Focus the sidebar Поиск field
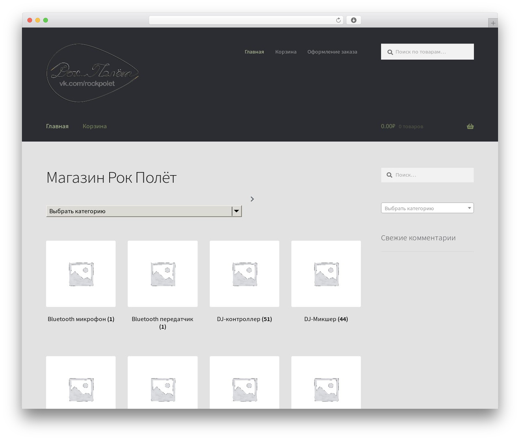 click(x=427, y=175)
